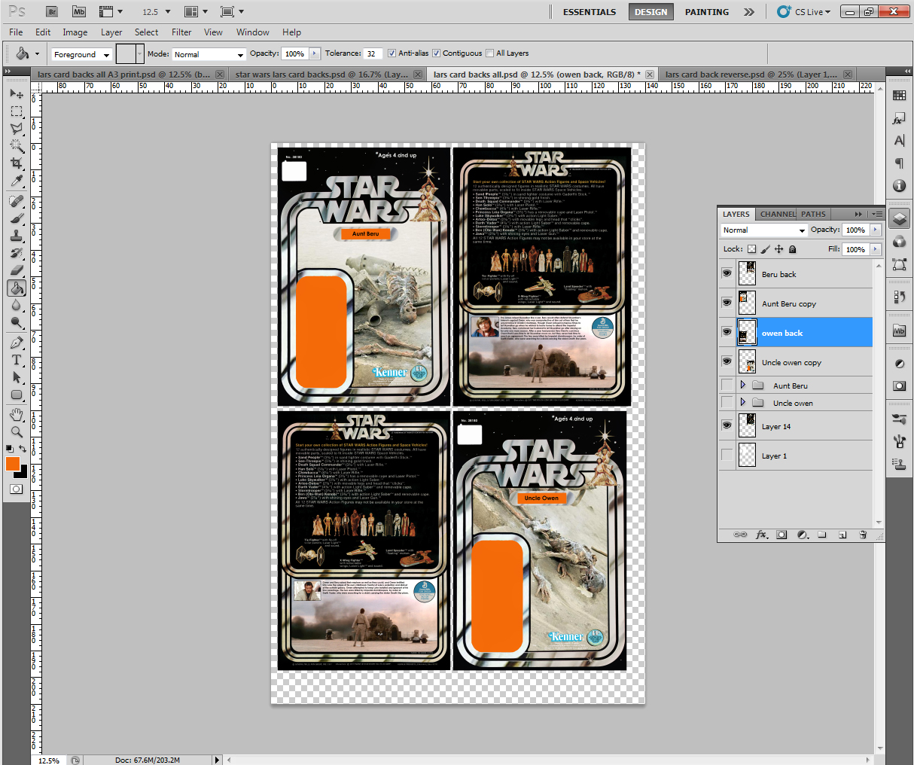Select the Zoom tool in toolbox

[17, 431]
